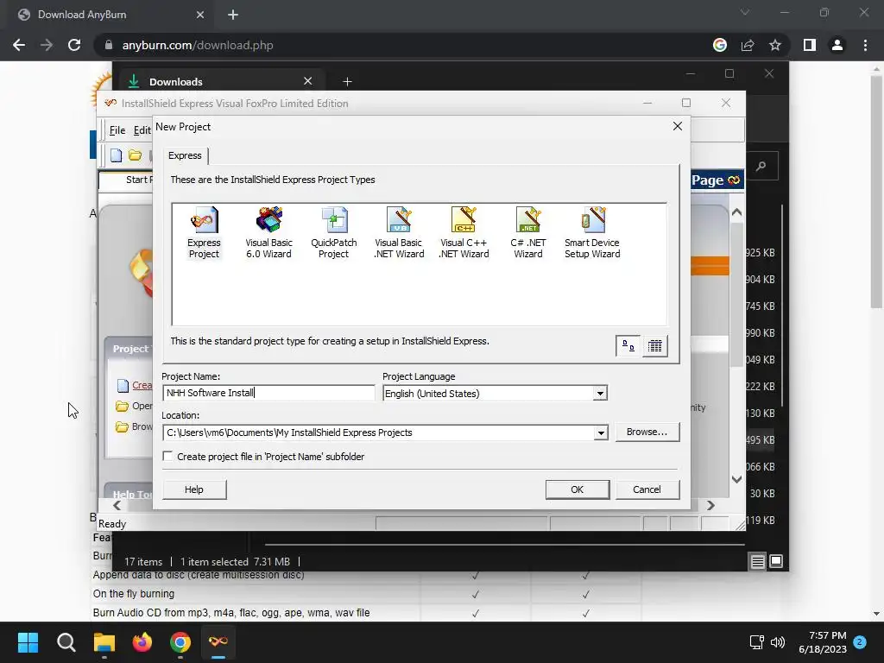884x663 pixels.
Task: Open the Edit menu in InstallShield
Action: [x=142, y=130]
